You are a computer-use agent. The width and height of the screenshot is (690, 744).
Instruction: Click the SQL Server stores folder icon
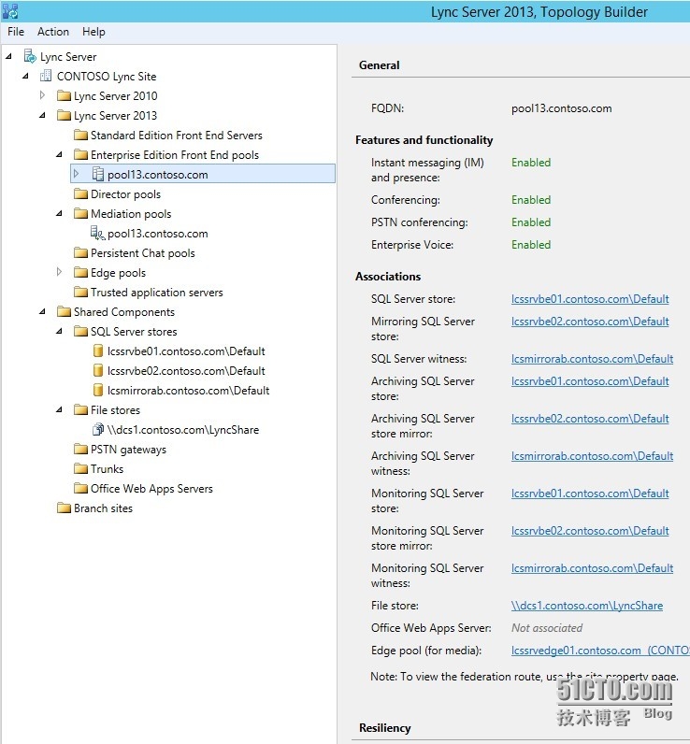(80, 331)
